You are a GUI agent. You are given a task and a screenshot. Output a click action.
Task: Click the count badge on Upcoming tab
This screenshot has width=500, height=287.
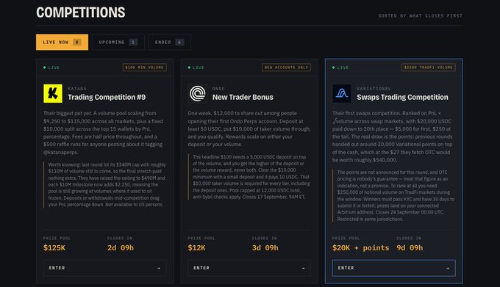click(x=133, y=42)
